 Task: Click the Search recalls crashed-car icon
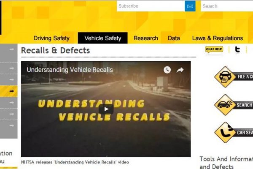click(x=225, y=105)
